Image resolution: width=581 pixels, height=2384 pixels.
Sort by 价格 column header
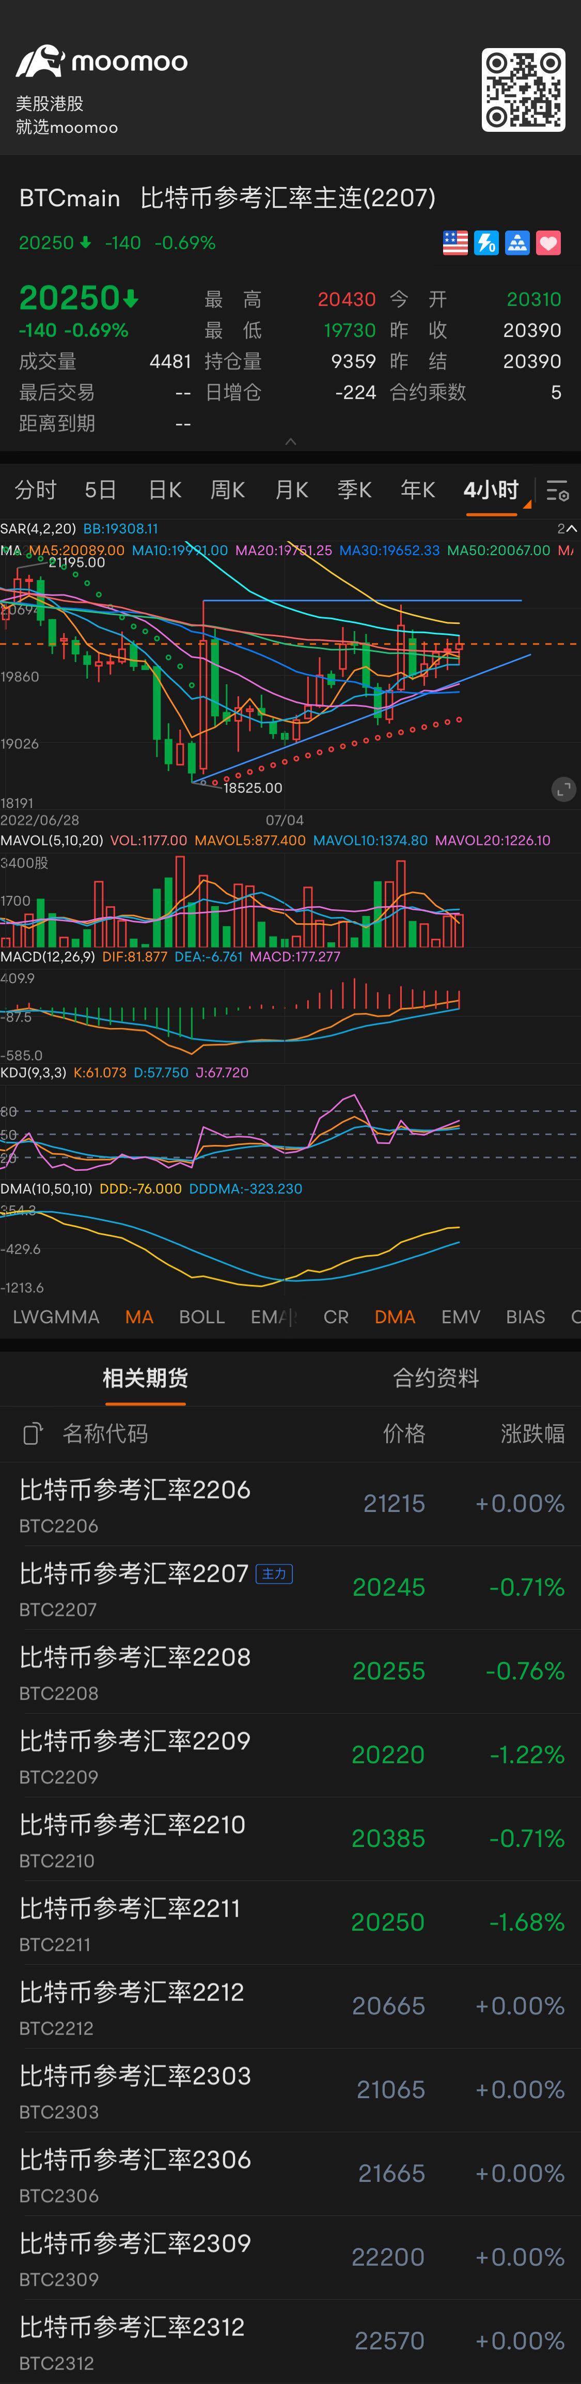tap(404, 1433)
